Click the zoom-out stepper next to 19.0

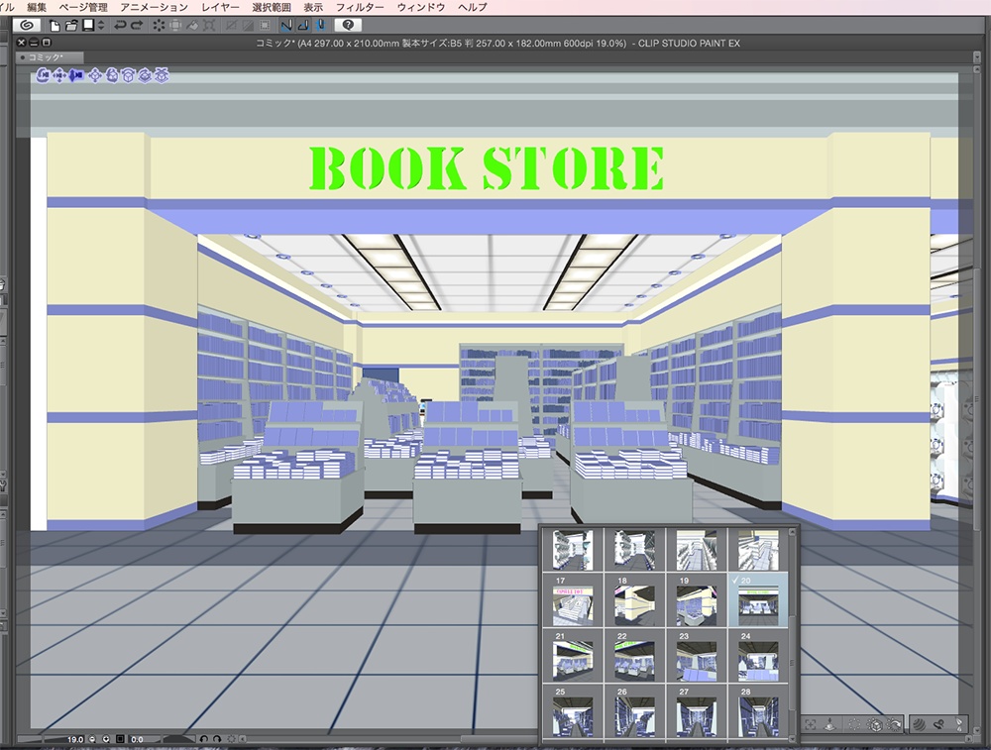(x=91, y=739)
